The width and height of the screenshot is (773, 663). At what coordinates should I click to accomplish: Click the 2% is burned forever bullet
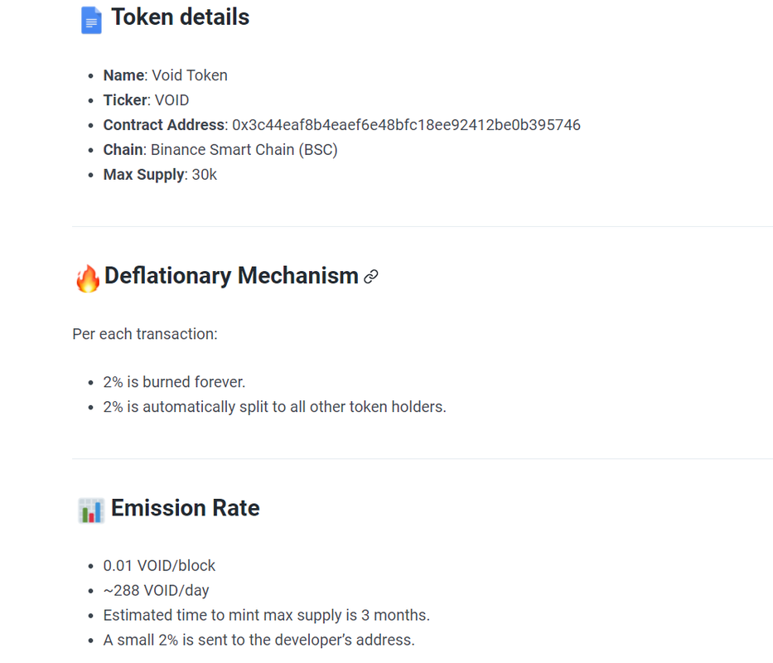pos(174,382)
